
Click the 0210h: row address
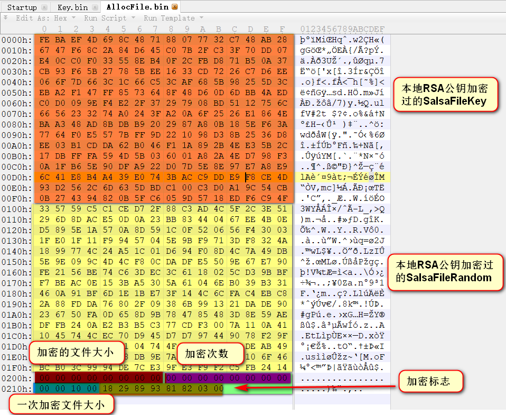click(x=17, y=389)
